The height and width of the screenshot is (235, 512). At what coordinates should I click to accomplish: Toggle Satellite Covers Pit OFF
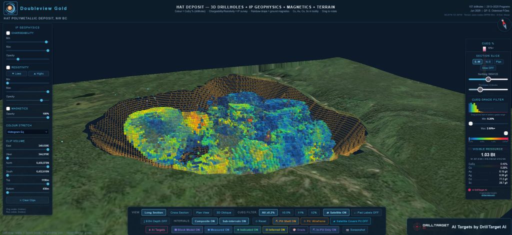click(350, 221)
